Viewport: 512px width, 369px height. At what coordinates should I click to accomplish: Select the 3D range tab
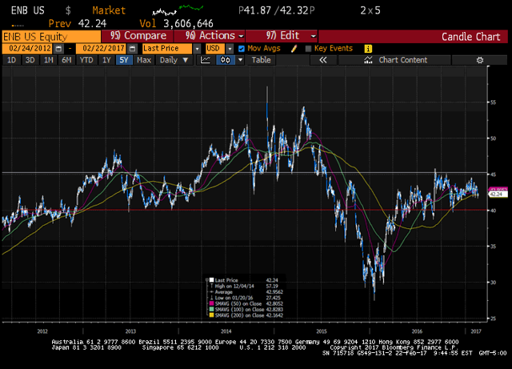pyautogui.click(x=30, y=60)
